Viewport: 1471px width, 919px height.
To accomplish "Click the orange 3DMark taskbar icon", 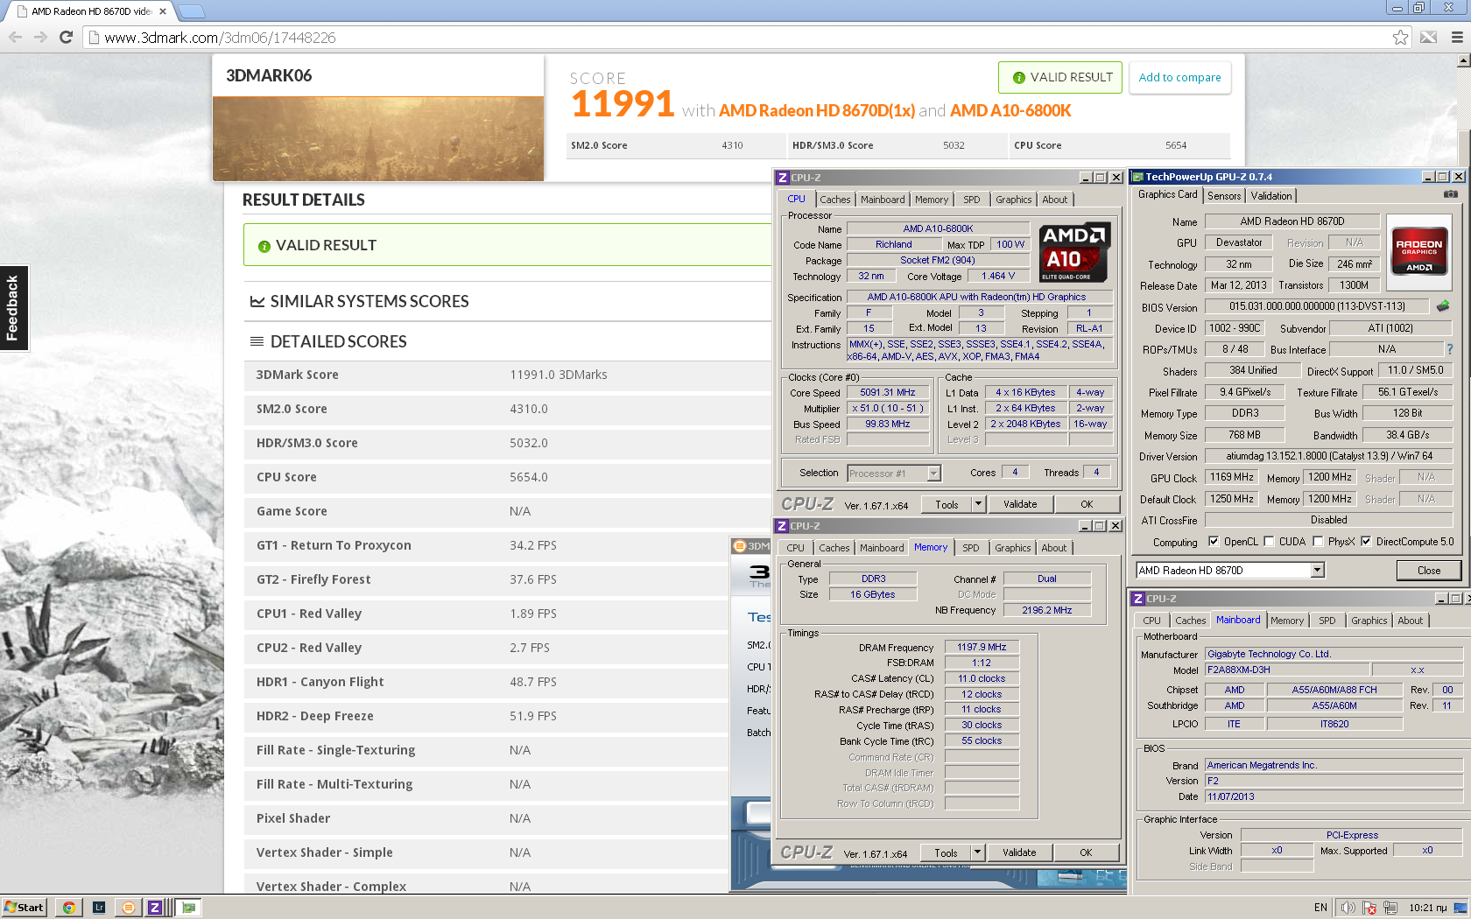I will (128, 908).
